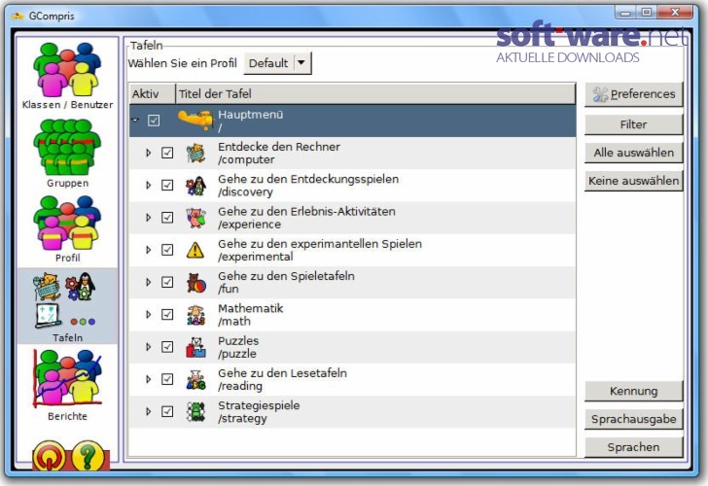Click the yellow question mark help icon
The height and width of the screenshot is (486, 708).
(88, 456)
